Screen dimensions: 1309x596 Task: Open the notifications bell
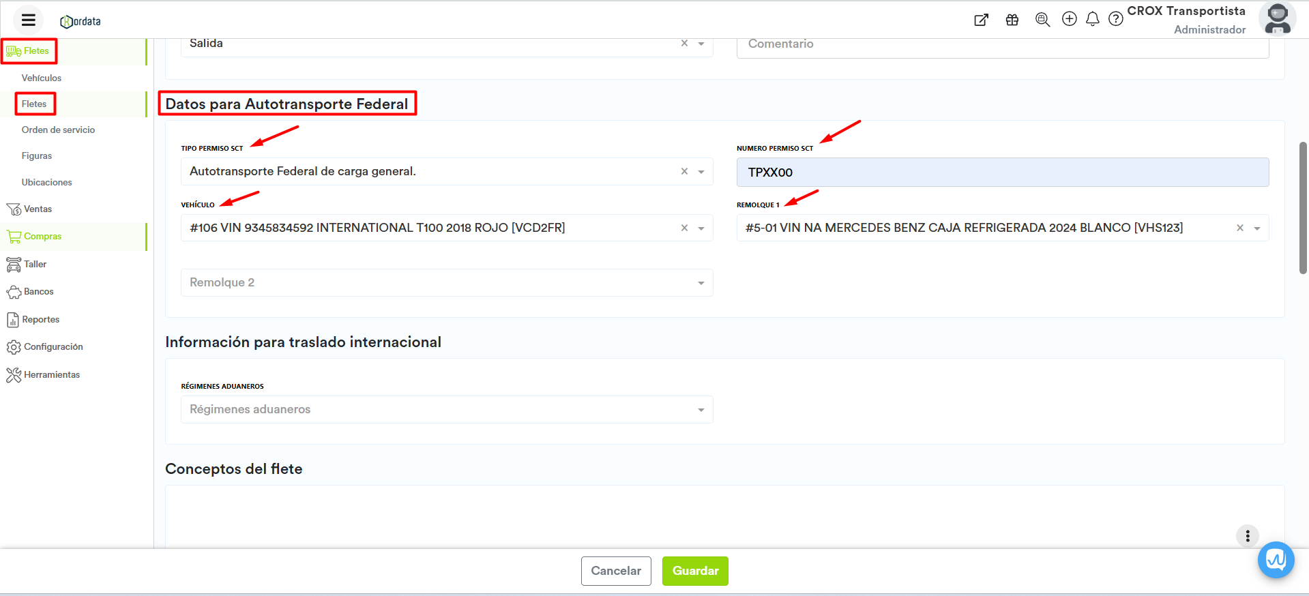(x=1093, y=19)
